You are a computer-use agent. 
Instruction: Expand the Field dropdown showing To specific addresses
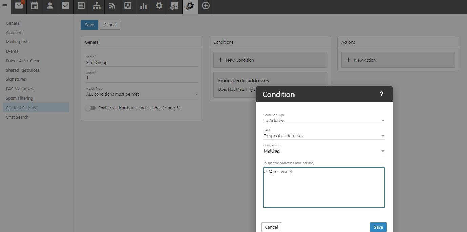coord(324,136)
